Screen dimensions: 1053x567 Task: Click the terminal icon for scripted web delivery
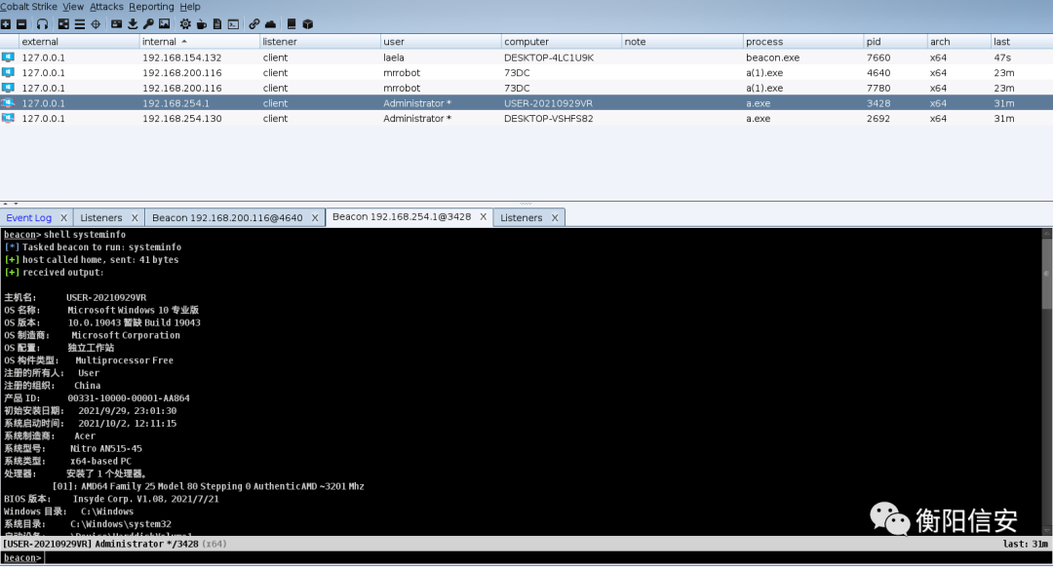pyautogui.click(x=233, y=24)
